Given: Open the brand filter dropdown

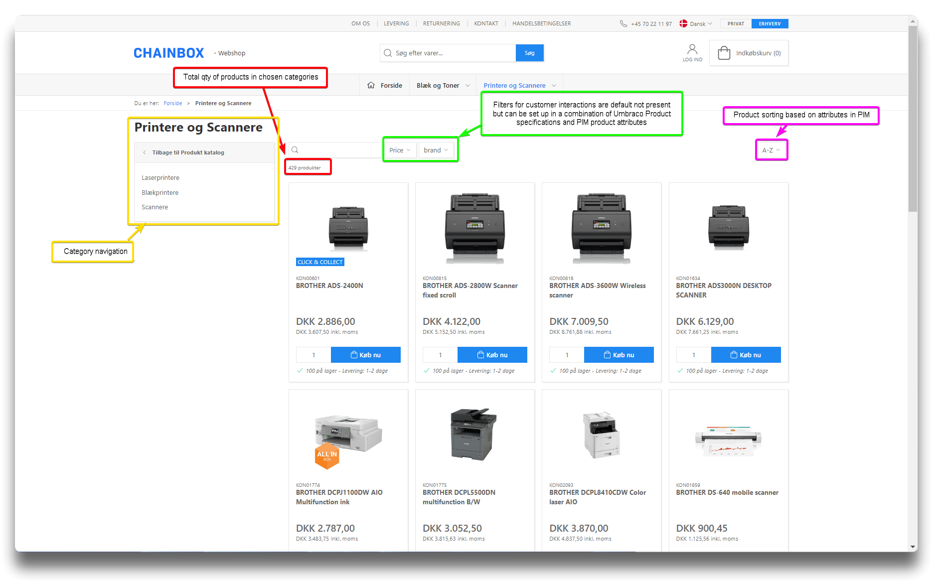Looking at the screenshot, I should point(436,150).
